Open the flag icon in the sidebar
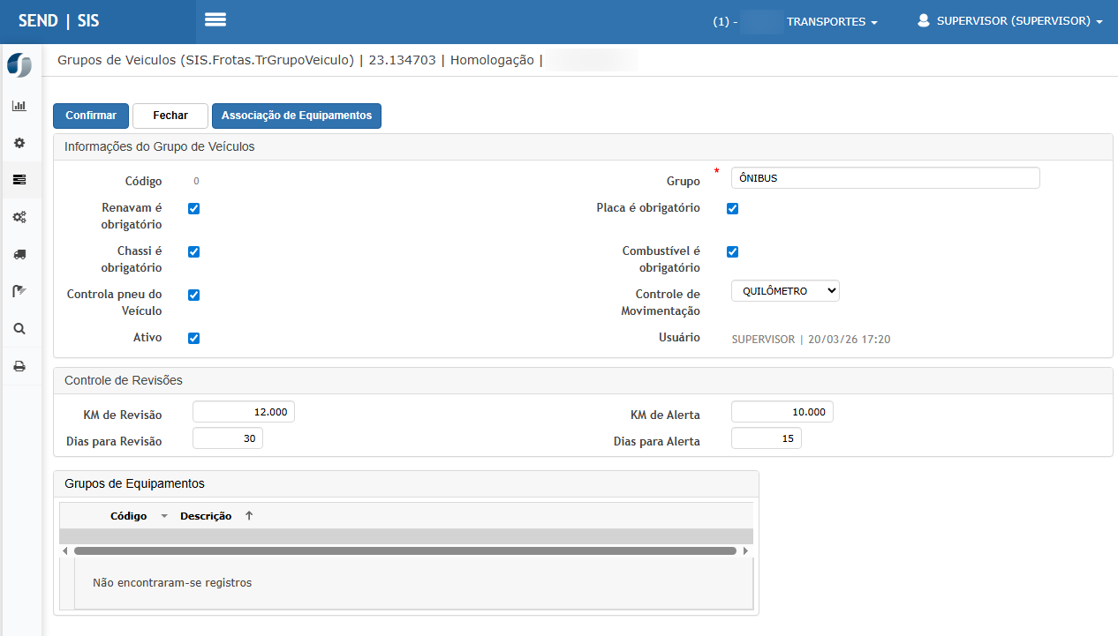 click(x=19, y=291)
